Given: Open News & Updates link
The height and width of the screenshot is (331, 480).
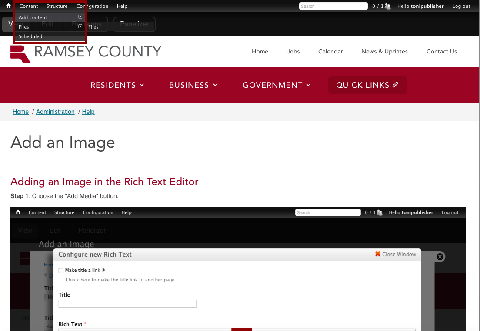Looking at the screenshot, I should (384, 51).
